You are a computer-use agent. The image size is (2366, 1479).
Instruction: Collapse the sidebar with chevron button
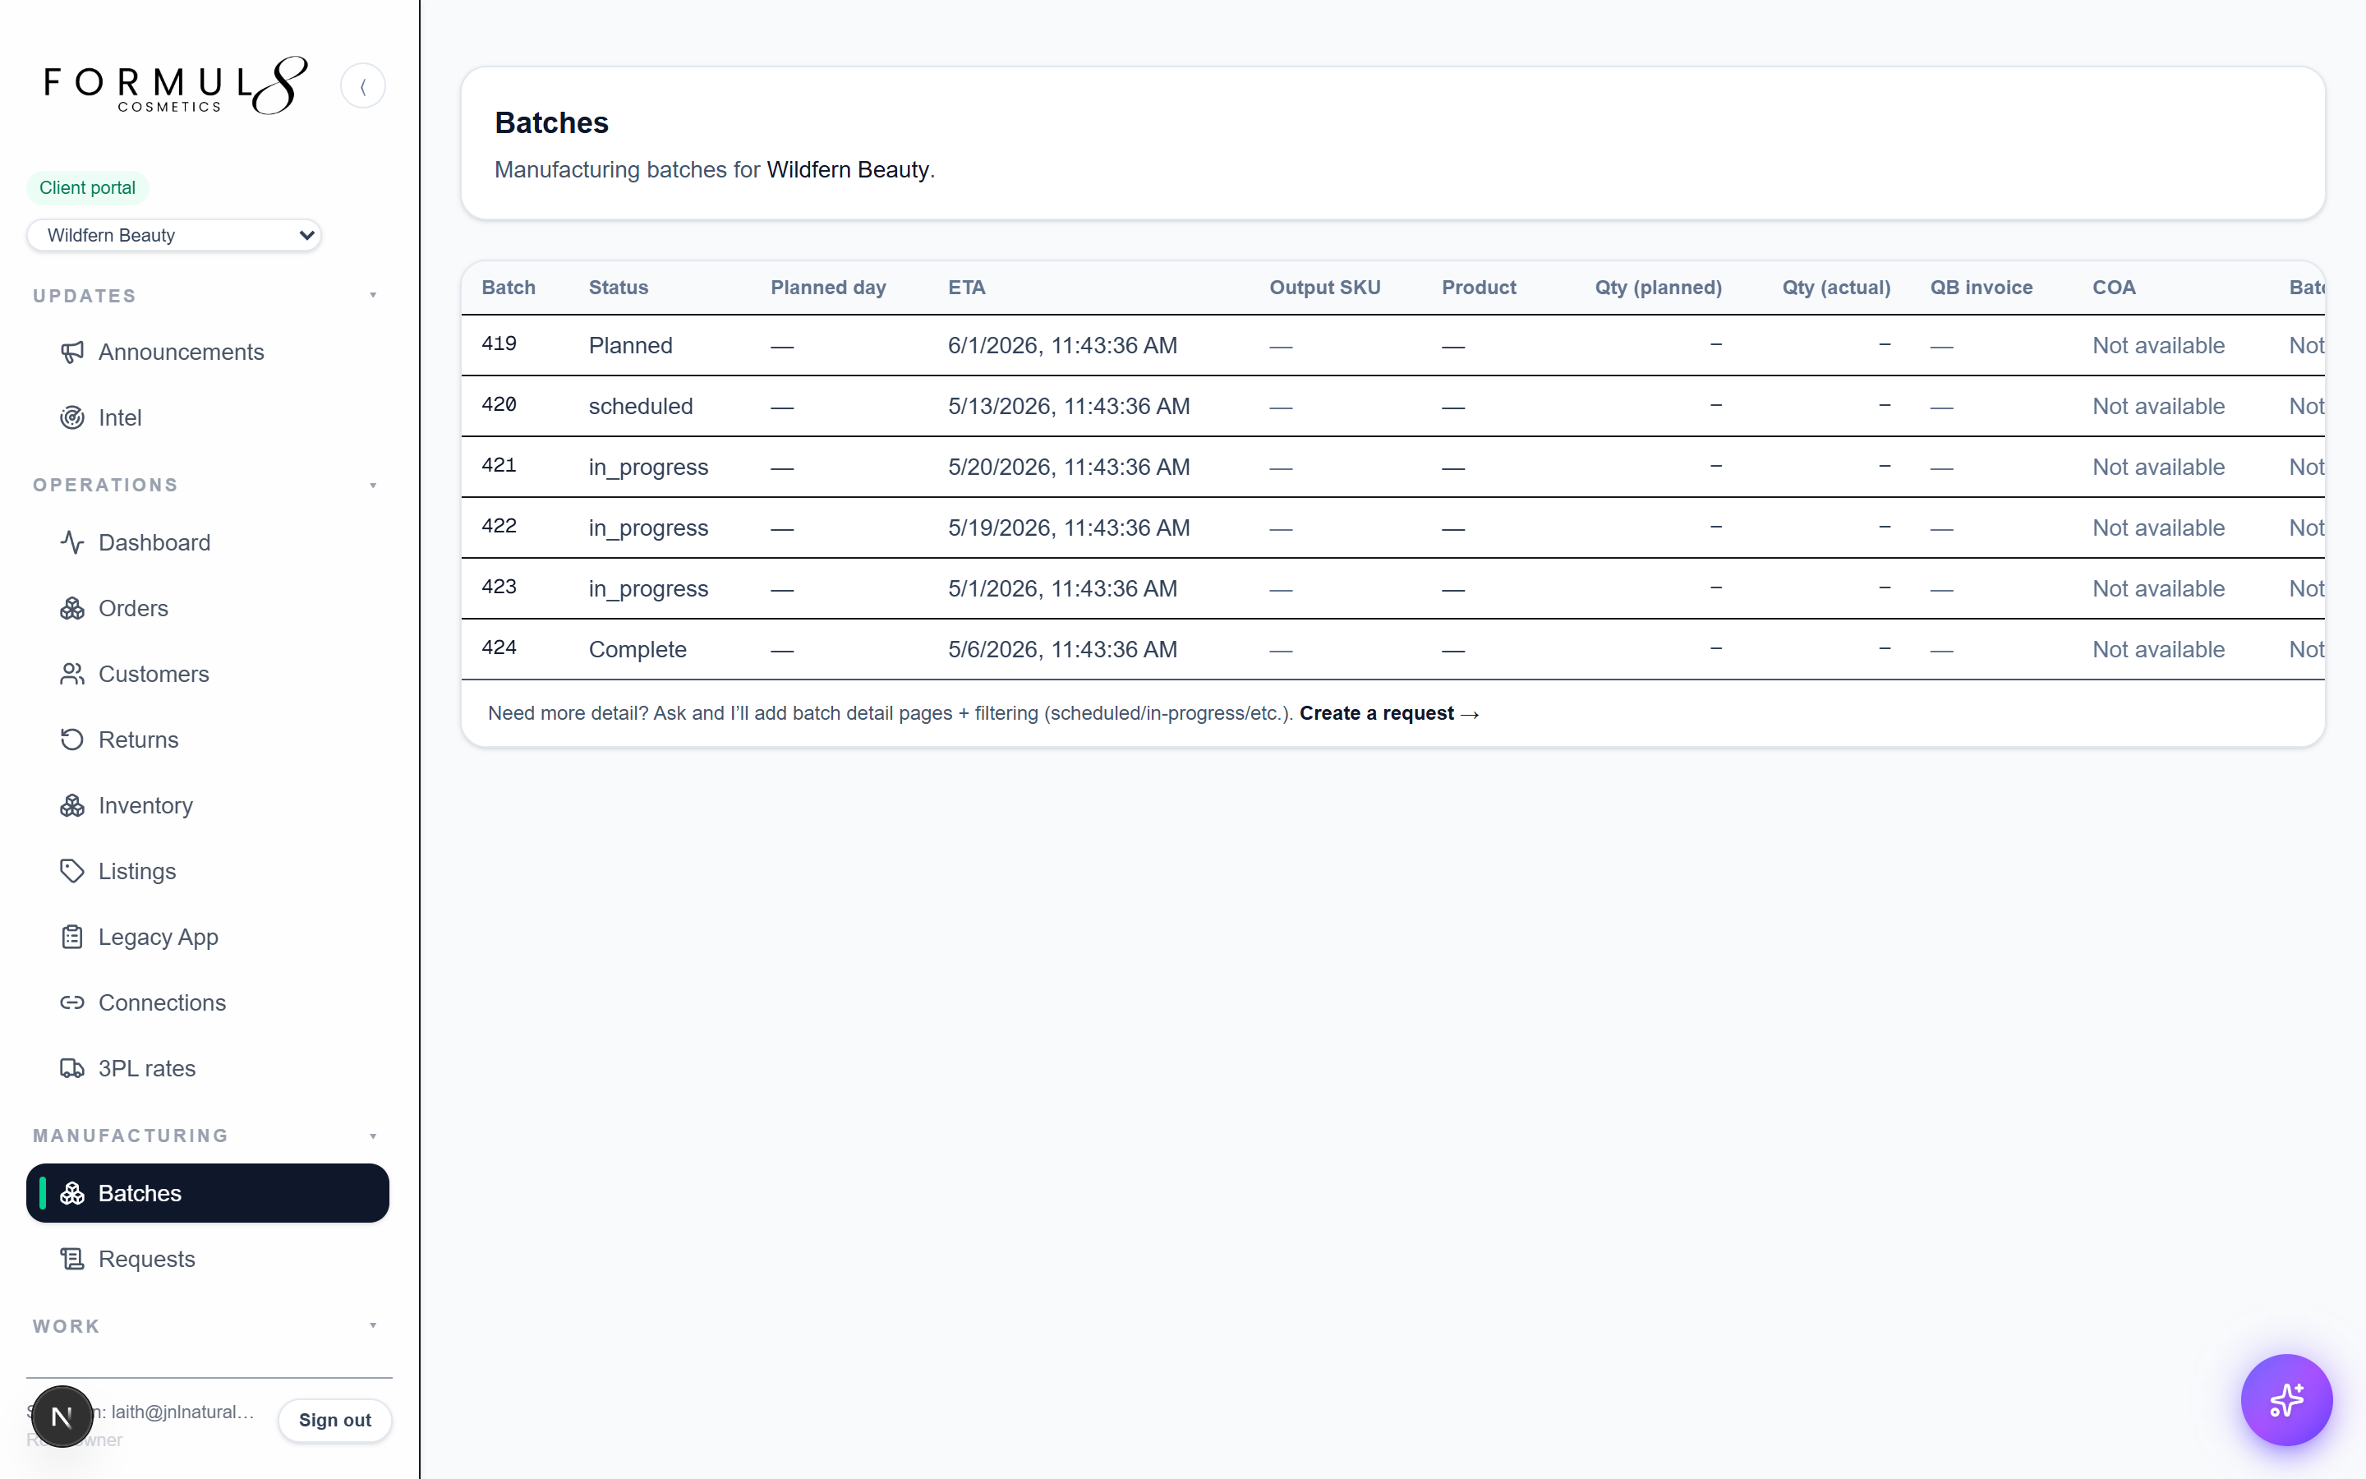point(363,86)
